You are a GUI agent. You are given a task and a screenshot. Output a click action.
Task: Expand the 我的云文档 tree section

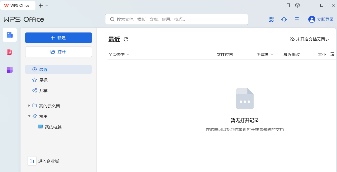click(29, 106)
